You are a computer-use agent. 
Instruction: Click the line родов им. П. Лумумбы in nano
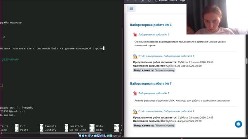tap(17, 108)
